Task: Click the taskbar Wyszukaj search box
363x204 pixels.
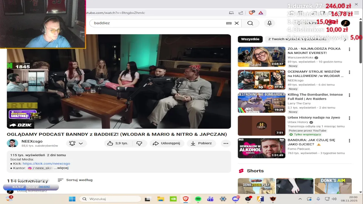Action: pyautogui.click(x=110, y=199)
